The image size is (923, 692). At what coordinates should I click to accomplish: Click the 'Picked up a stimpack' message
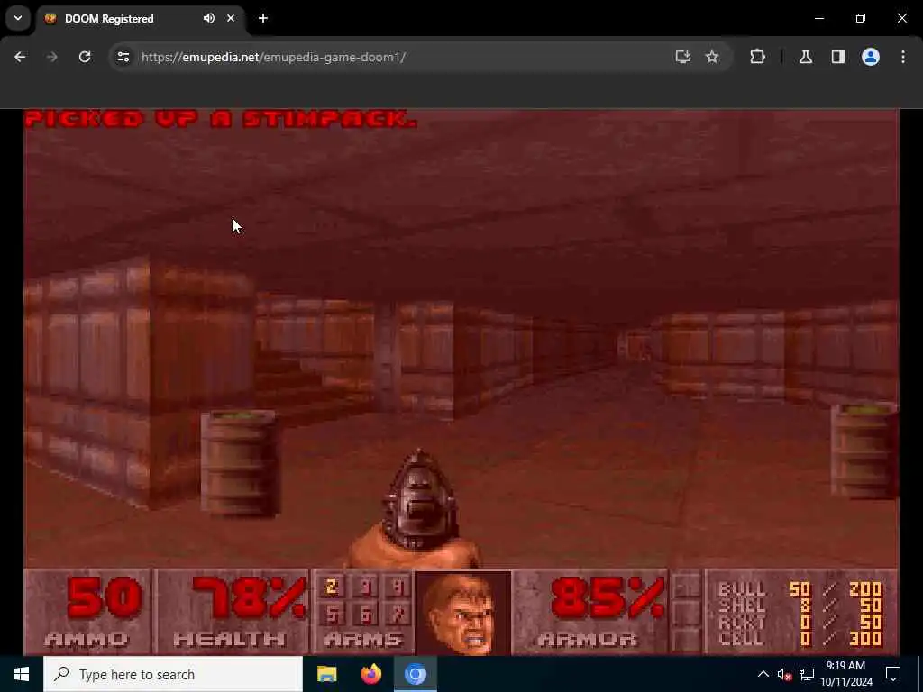coord(222,119)
